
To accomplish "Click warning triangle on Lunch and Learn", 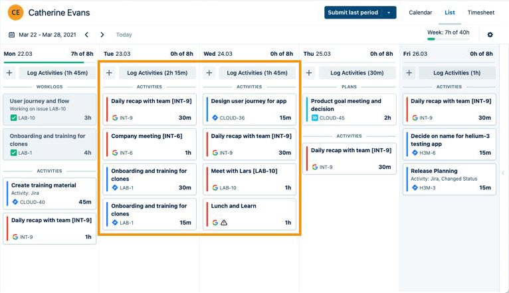I will pyautogui.click(x=224, y=223).
